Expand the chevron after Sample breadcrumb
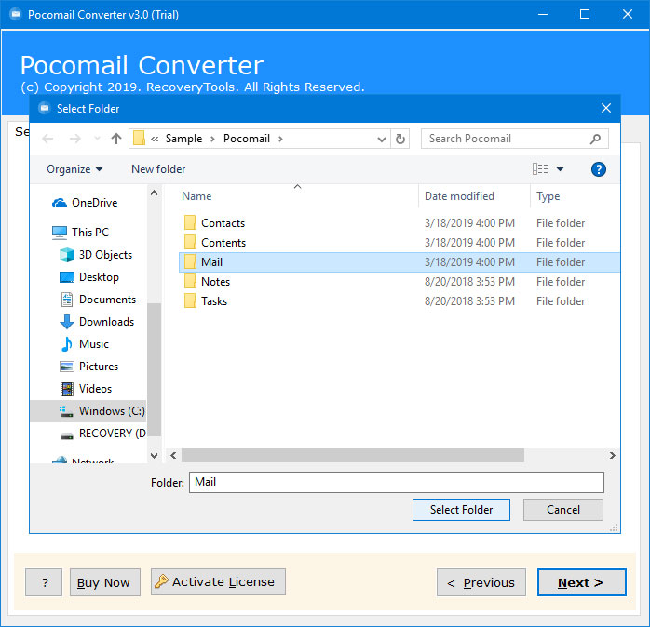650x627 pixels. 212,140
